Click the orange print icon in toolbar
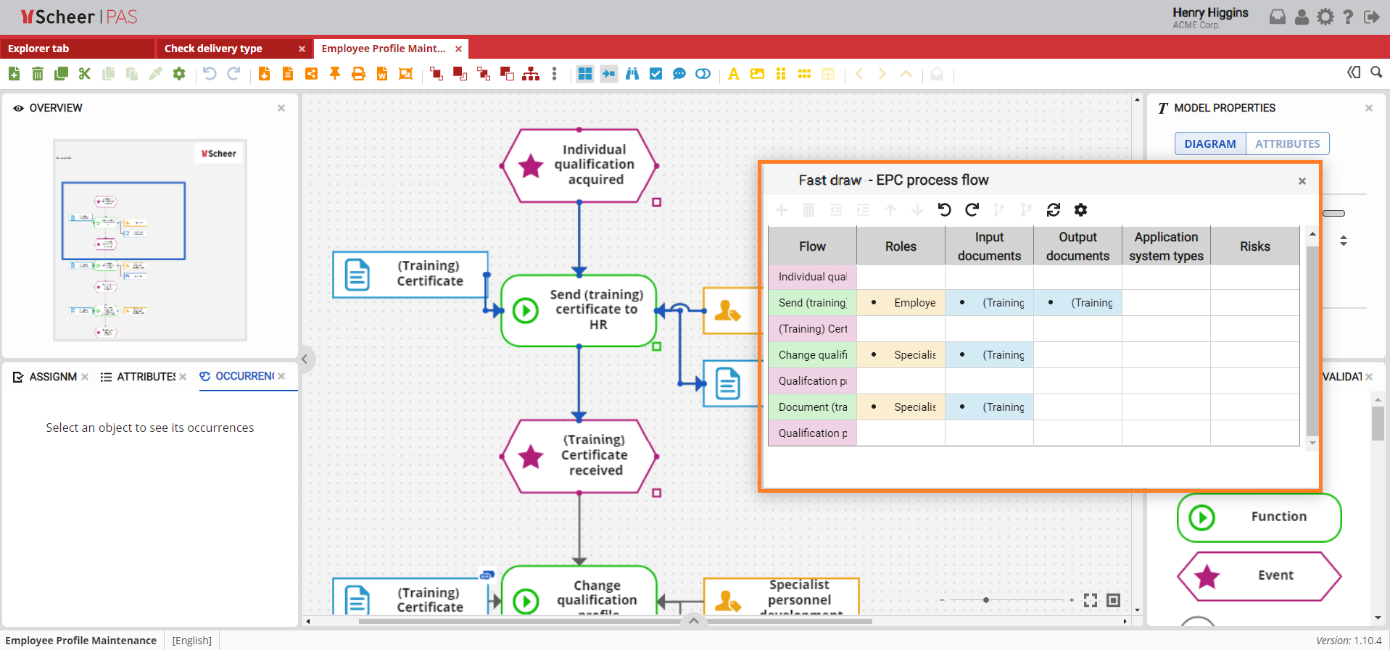Screen dimensions: 1390x650 click(358, 74)
